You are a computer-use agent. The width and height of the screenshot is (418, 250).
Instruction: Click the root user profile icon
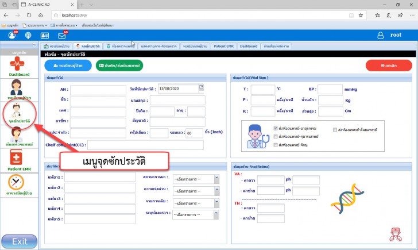(381, 35)
